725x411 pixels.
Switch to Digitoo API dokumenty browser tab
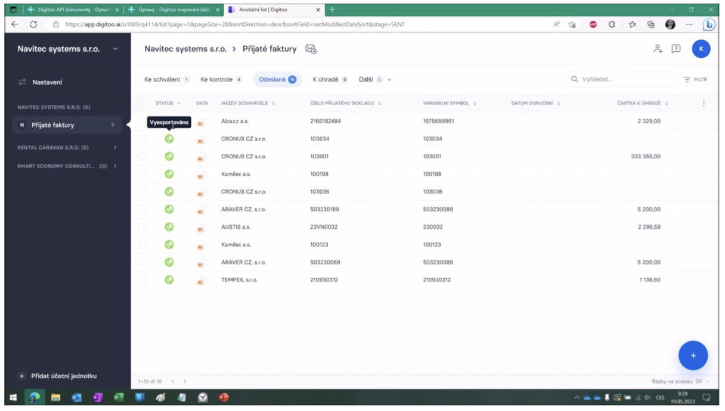pos(73,10)
